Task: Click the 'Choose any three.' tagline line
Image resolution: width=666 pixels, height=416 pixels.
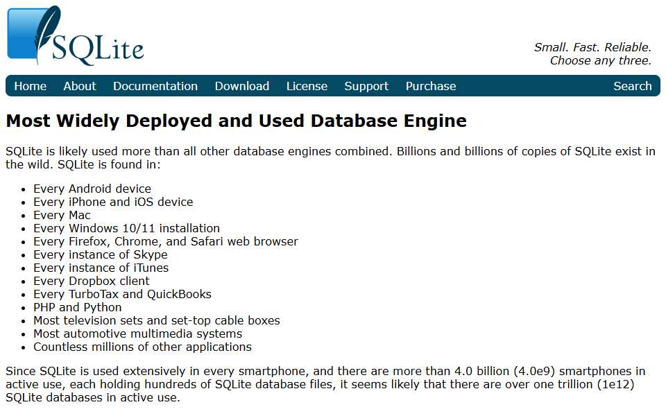Action: (601, 61)
